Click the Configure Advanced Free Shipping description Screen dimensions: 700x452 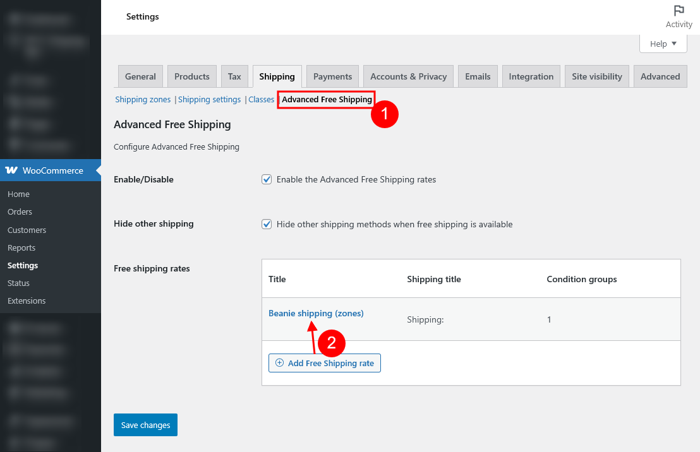click(176, 147)
